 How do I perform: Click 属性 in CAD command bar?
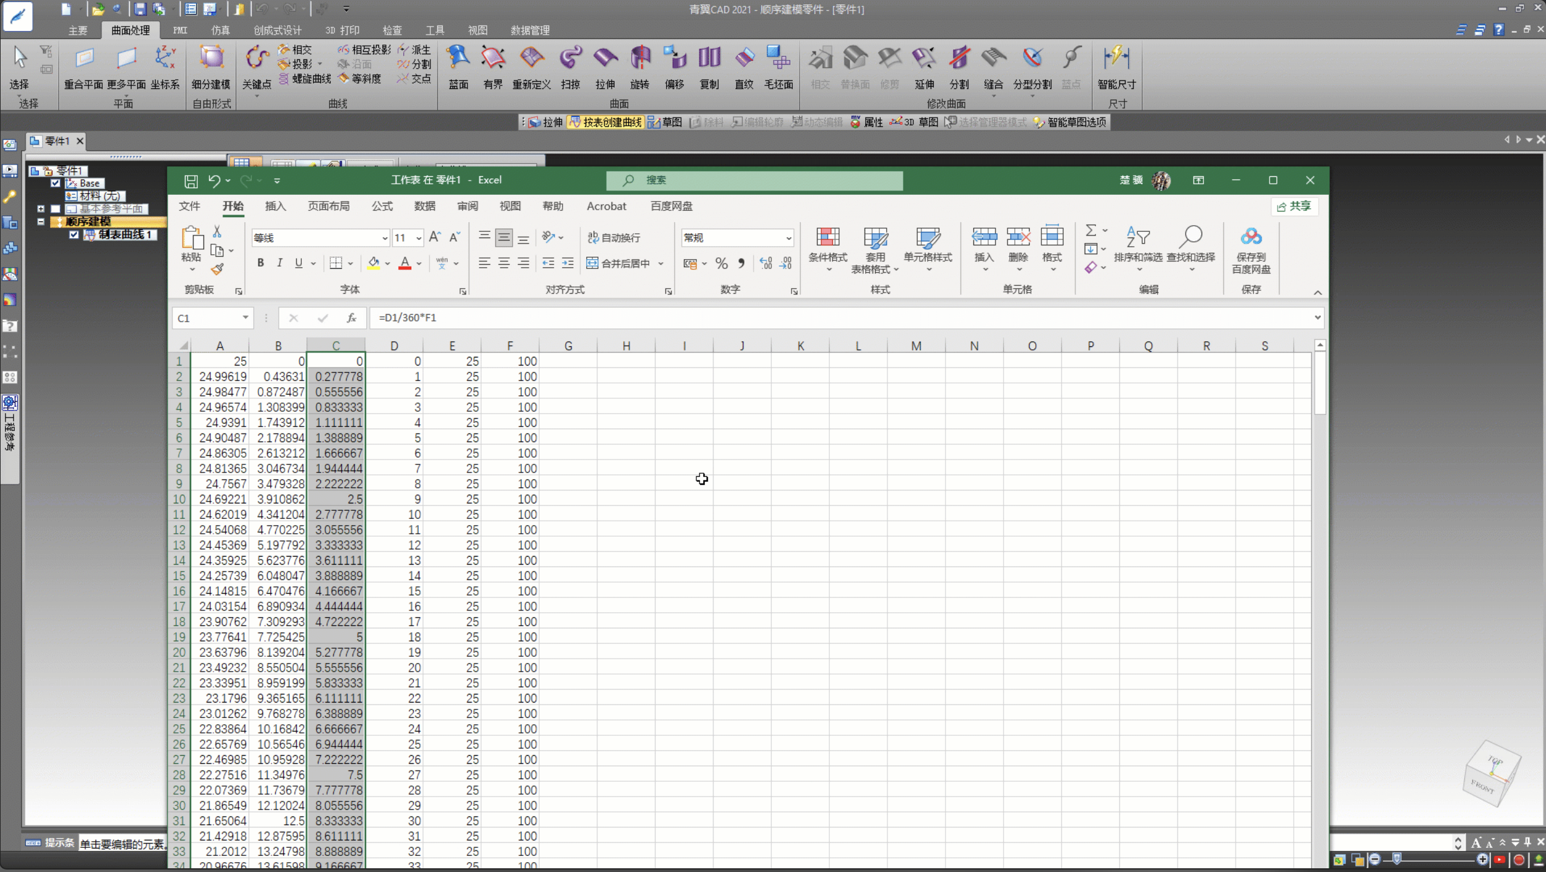(x=866, y=122)
